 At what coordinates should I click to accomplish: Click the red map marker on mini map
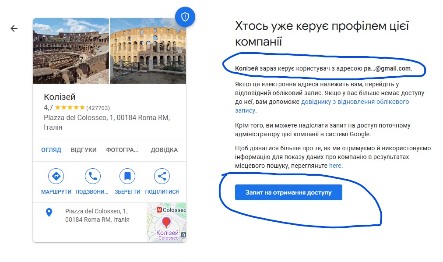[x=166, y=222]
